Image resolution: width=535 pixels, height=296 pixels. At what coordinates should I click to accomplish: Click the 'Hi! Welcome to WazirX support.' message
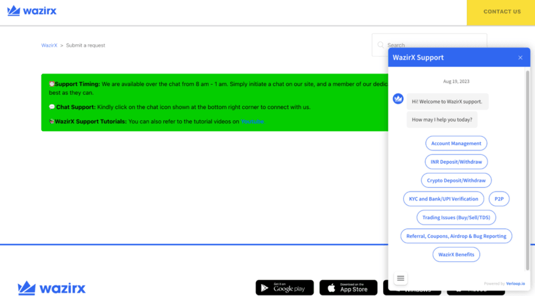(x=447, y=102)
